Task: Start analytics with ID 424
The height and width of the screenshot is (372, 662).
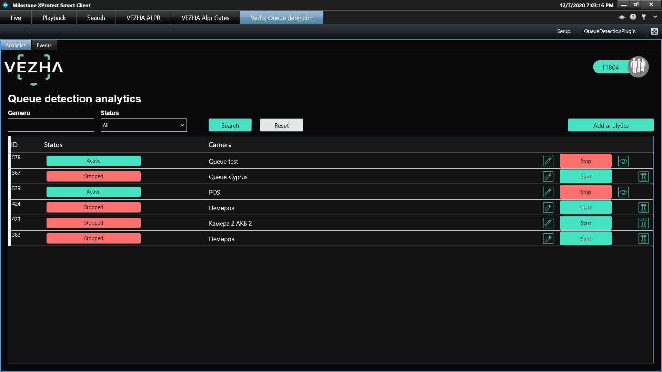Action: [x=585, y=208]
